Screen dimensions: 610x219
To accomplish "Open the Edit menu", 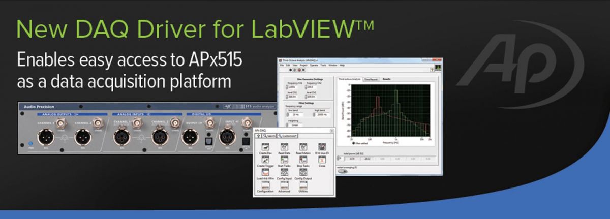I will [x=288, y=65].
